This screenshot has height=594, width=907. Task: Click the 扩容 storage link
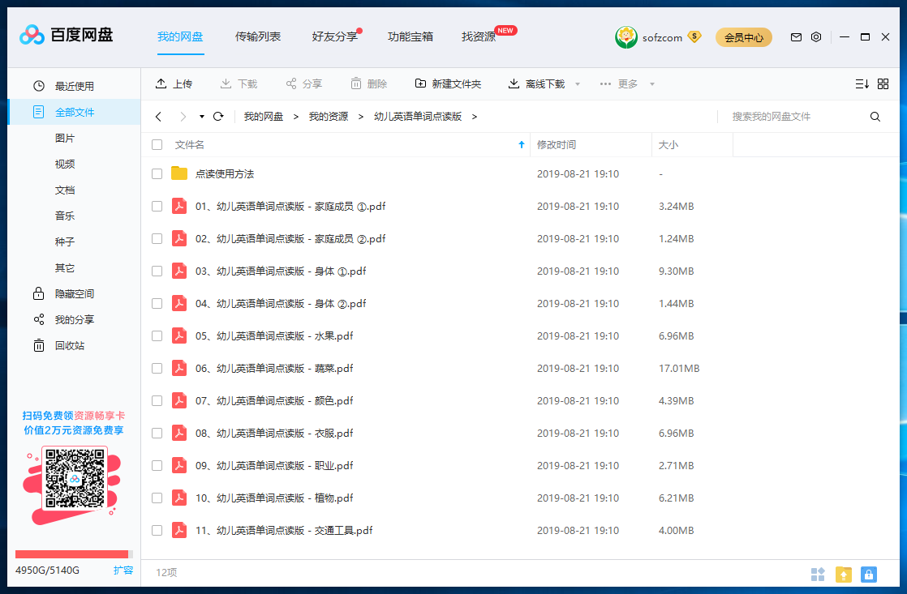pos(123,570)
